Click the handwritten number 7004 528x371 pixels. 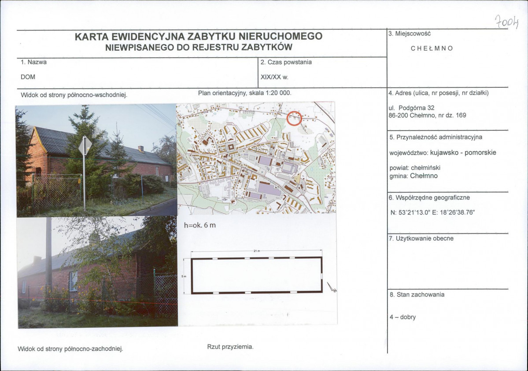point(507,22)
